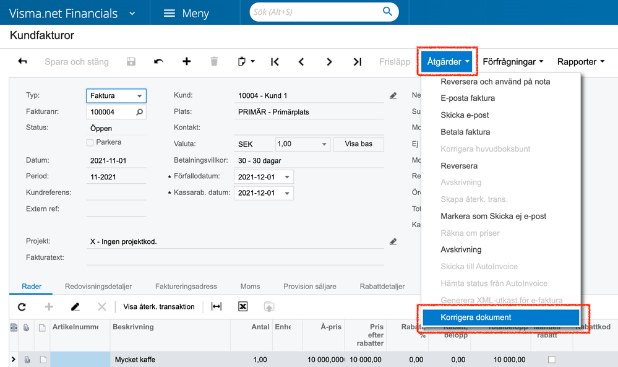618x367 pixels.
Task: Go to previous record arrow
Action: [x=301, y=62]
